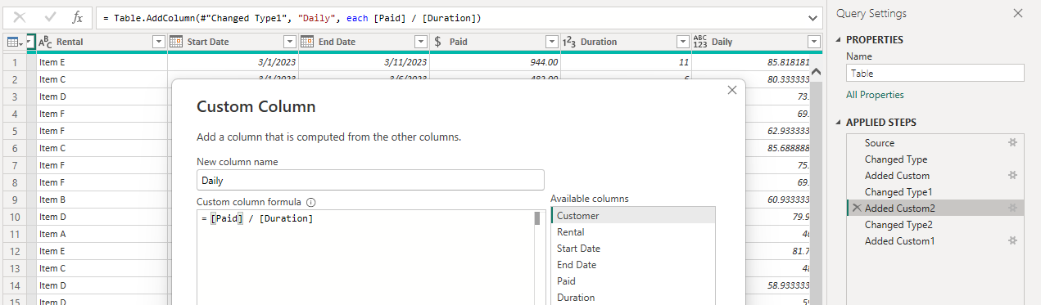Select the Duration column header
Image resolution: width=1041 pixels, height=305 pixels.
(x=626, y=42)
